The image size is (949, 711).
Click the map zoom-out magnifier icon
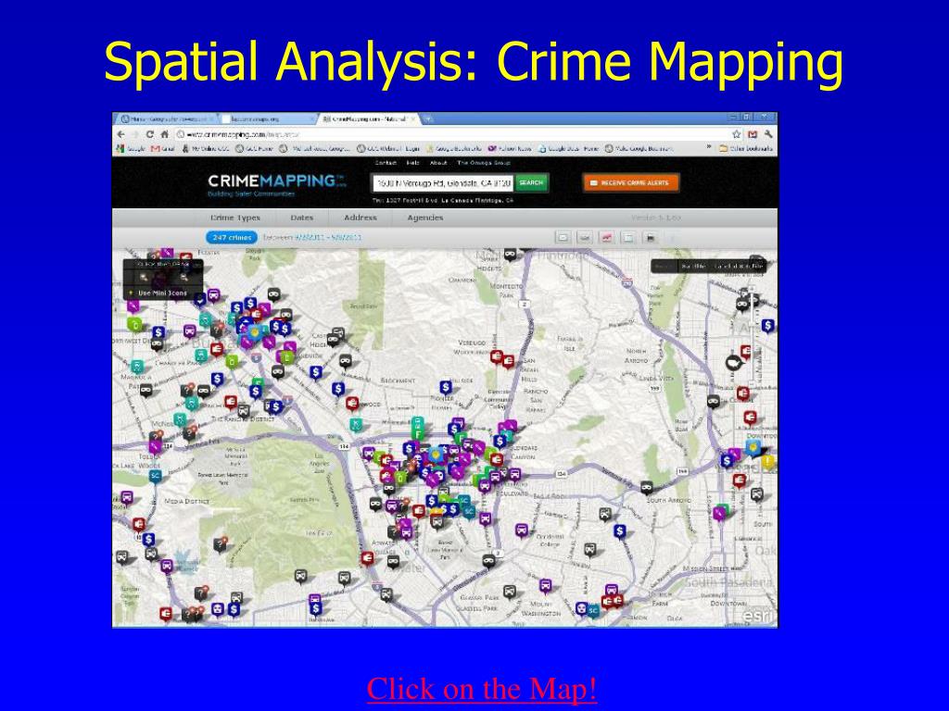tap(183, 278)
